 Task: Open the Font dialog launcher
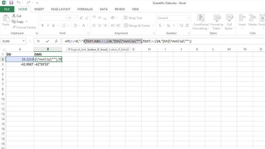click(x=88, y=34)
